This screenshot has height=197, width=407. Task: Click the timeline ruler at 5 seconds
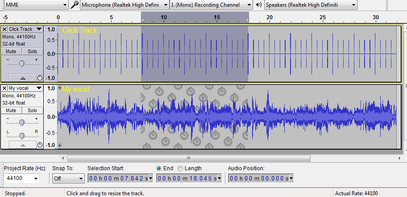[x=111, y=18]
